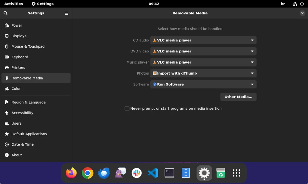Enable never prompt on media insertion
The image size is (308, 184).
[x=127, y=108]
